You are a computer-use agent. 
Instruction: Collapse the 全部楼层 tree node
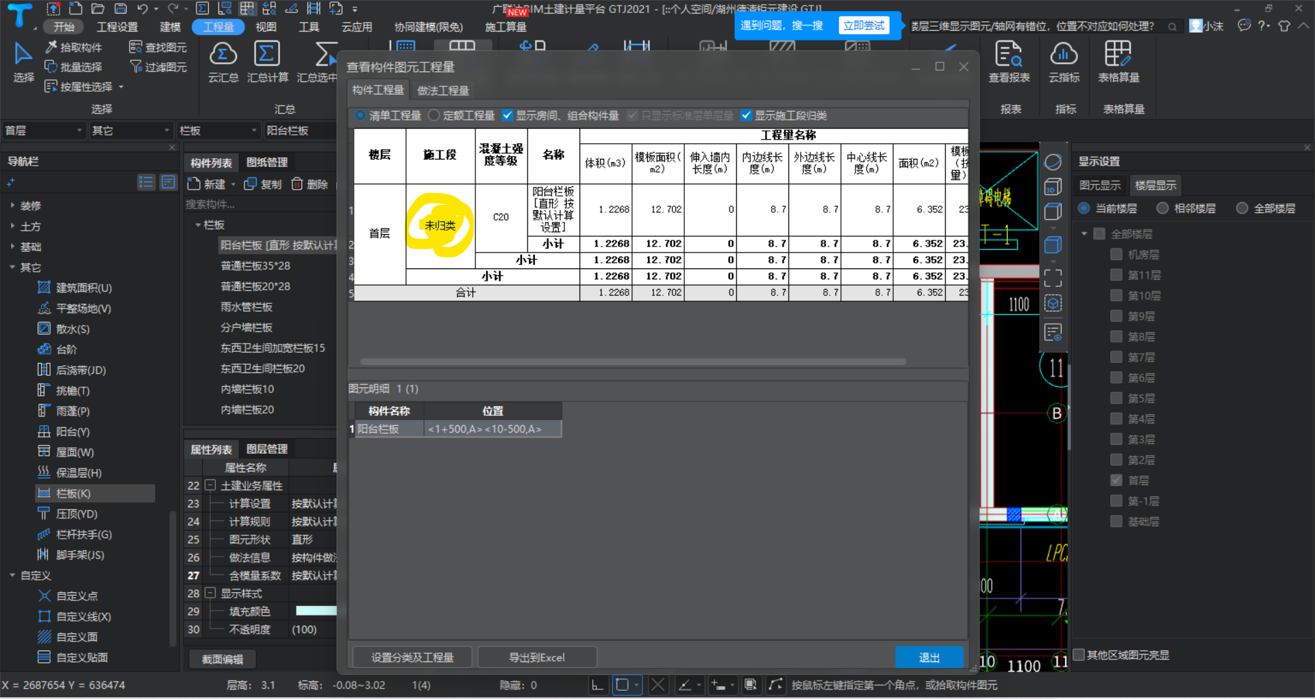point(1085,234)
